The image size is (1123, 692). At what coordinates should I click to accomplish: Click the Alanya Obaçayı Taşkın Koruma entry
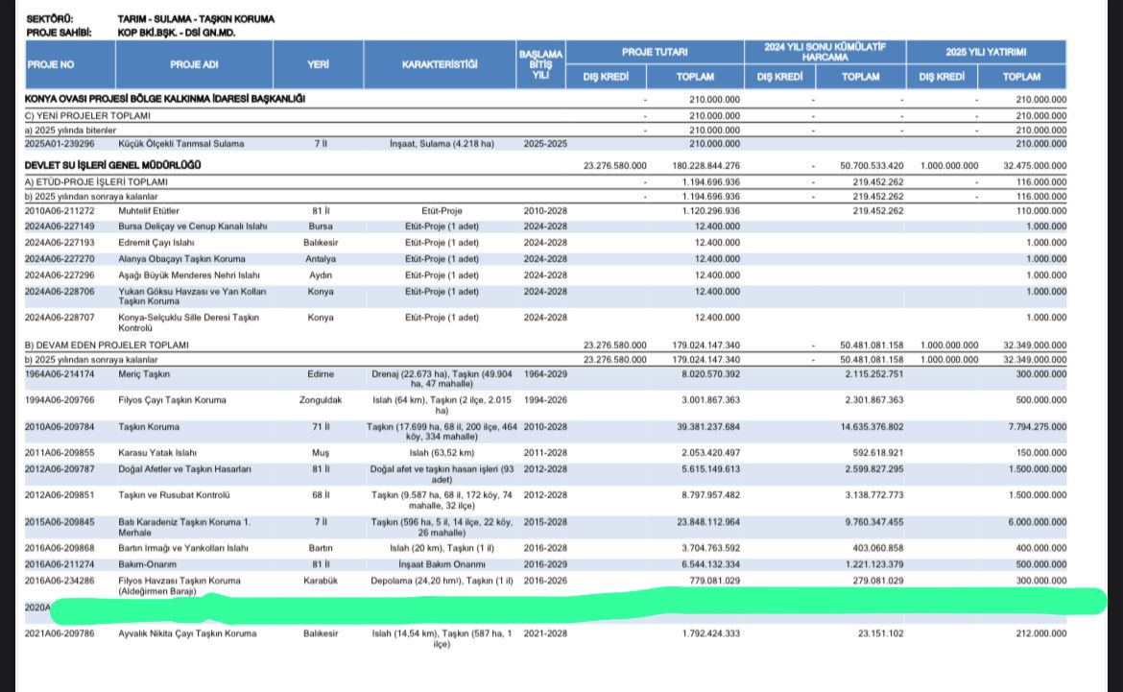[180, 259]
